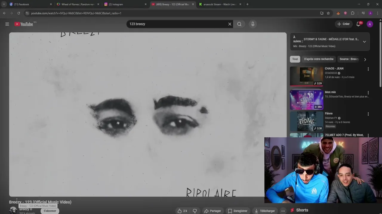
Task: Click the video player to pause
Action: click(x=148, y=114)
